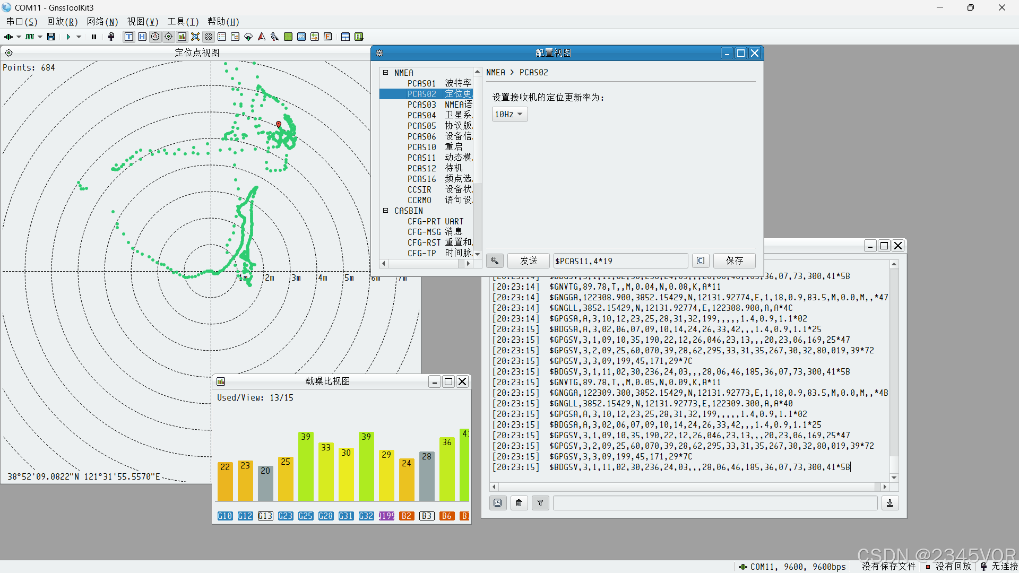
Task: Click the save floppy-disk icon in toolbar
Action: pyautogui.click(x=51, y=37)
